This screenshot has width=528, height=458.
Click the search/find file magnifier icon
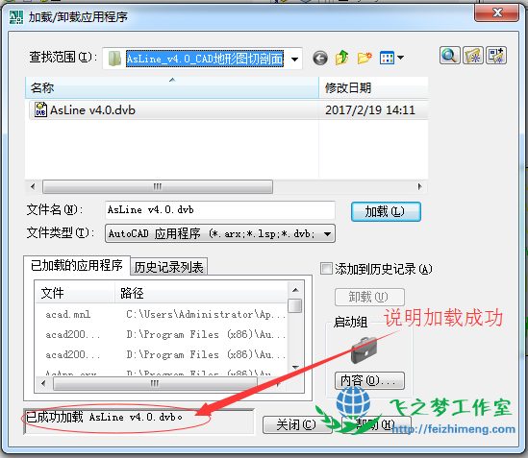449,56
